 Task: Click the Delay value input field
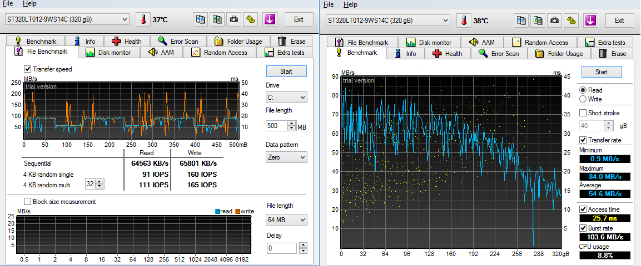coord(282,248)
